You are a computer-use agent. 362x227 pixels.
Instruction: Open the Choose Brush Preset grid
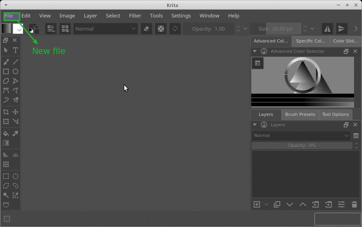65,29
